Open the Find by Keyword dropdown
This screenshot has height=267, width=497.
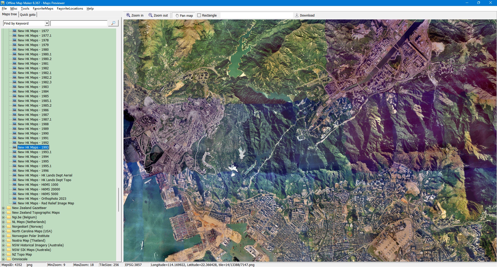coord(47,23)
